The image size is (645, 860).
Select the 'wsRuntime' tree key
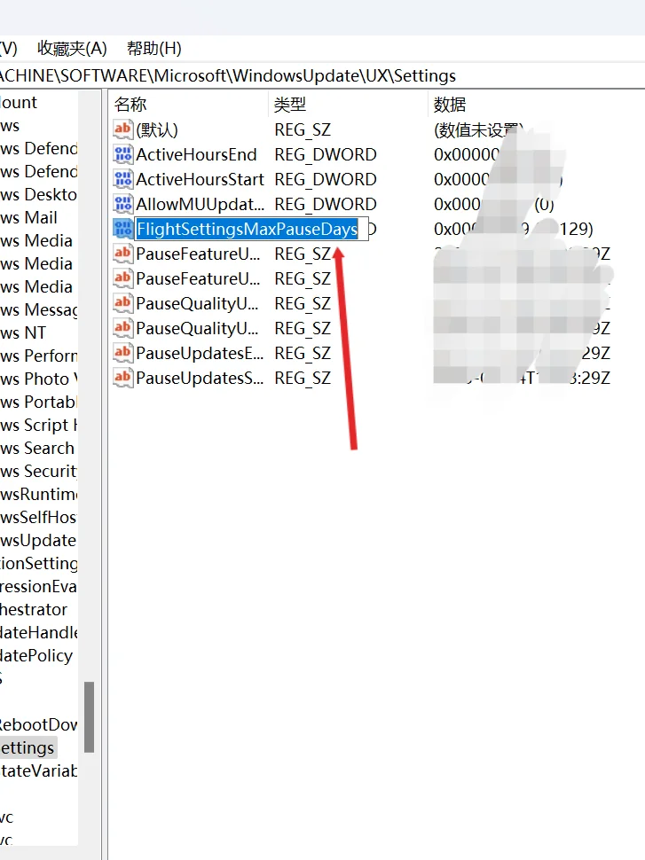38,494
